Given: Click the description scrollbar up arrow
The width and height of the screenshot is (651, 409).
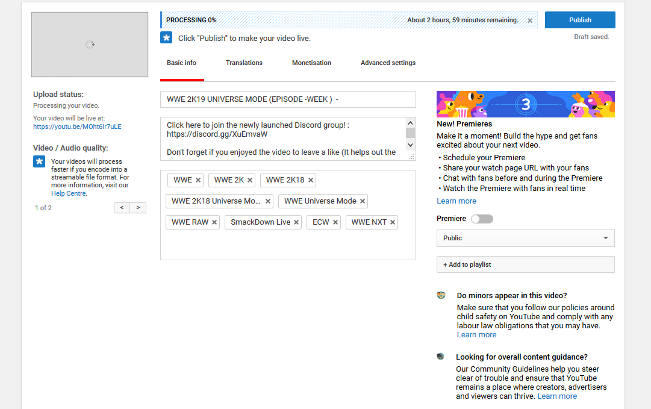Looking at the screenshot, I should (x=410, y=123).
